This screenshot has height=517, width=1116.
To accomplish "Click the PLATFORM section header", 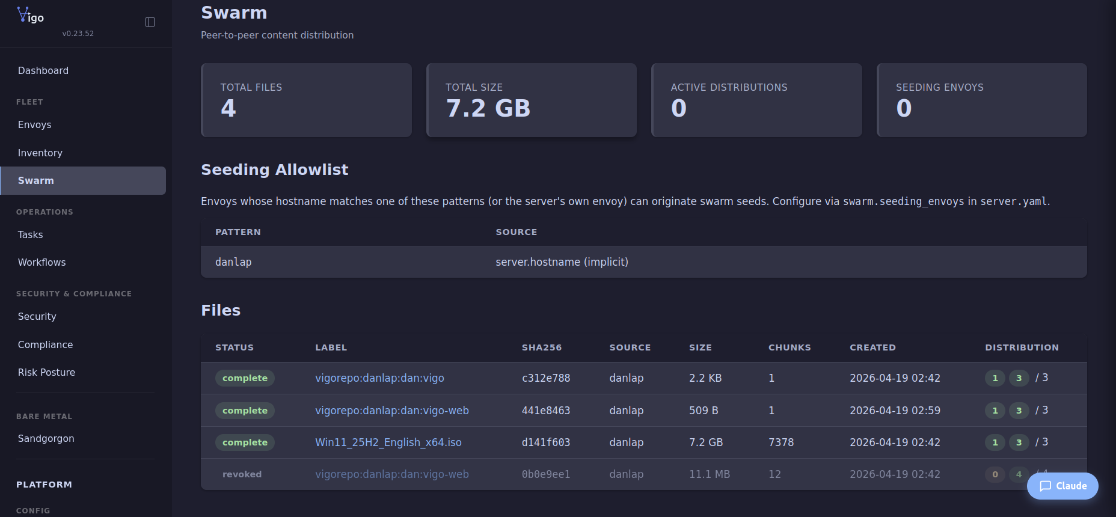I will [44, 485].
